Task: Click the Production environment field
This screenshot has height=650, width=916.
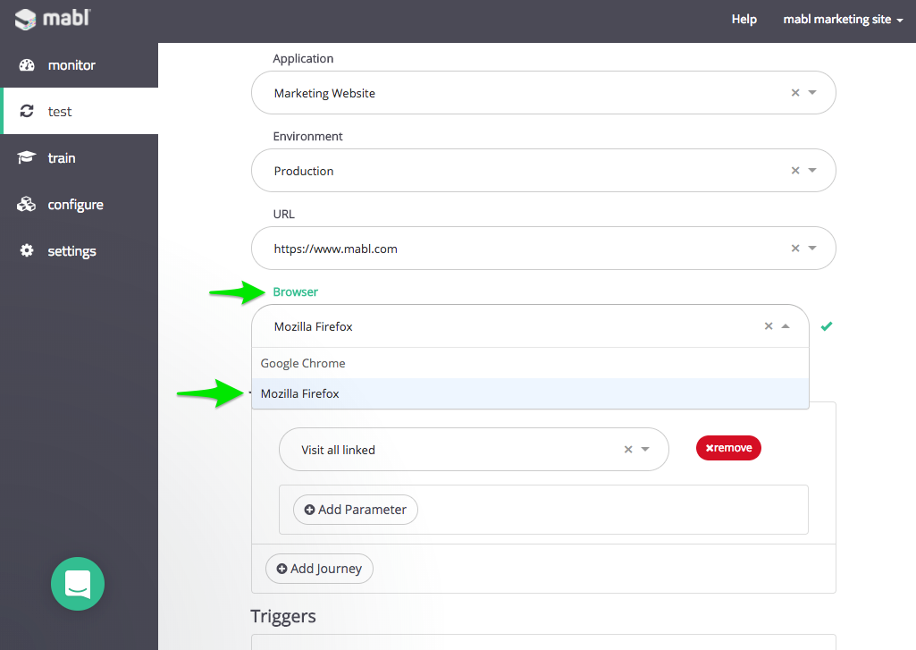Action: point(543,170)
